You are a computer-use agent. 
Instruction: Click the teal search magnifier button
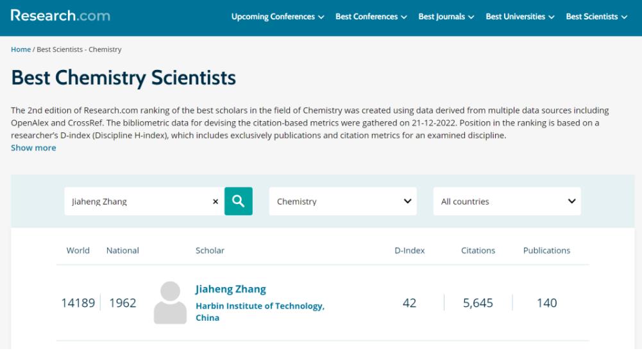(238, 201)
